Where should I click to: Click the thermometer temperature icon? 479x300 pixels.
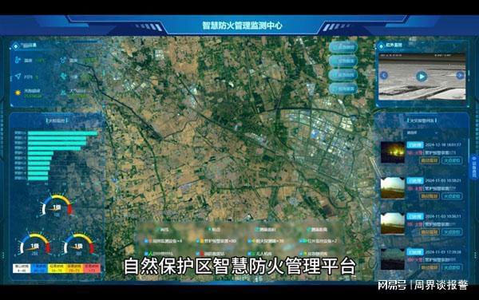click(18, 60)
